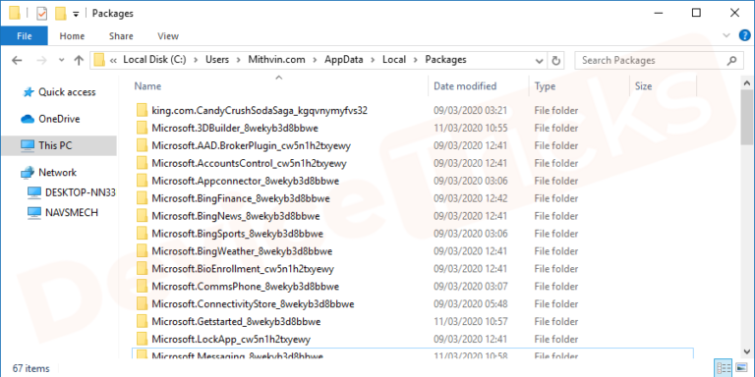The image size is (755, 377).
Task: Click the Up one level arrow
Action: coord(79,60)
